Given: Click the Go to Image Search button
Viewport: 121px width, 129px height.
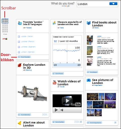Looking at the screenshot, I should (x=94, y=123).
